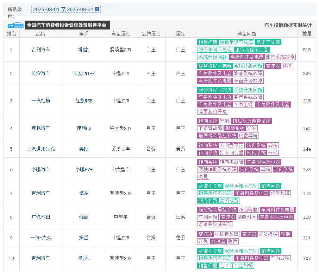Click the 方向盘不正 tag in 英朗 row
The width and height of the screenshot is (319, 273).
232,145
